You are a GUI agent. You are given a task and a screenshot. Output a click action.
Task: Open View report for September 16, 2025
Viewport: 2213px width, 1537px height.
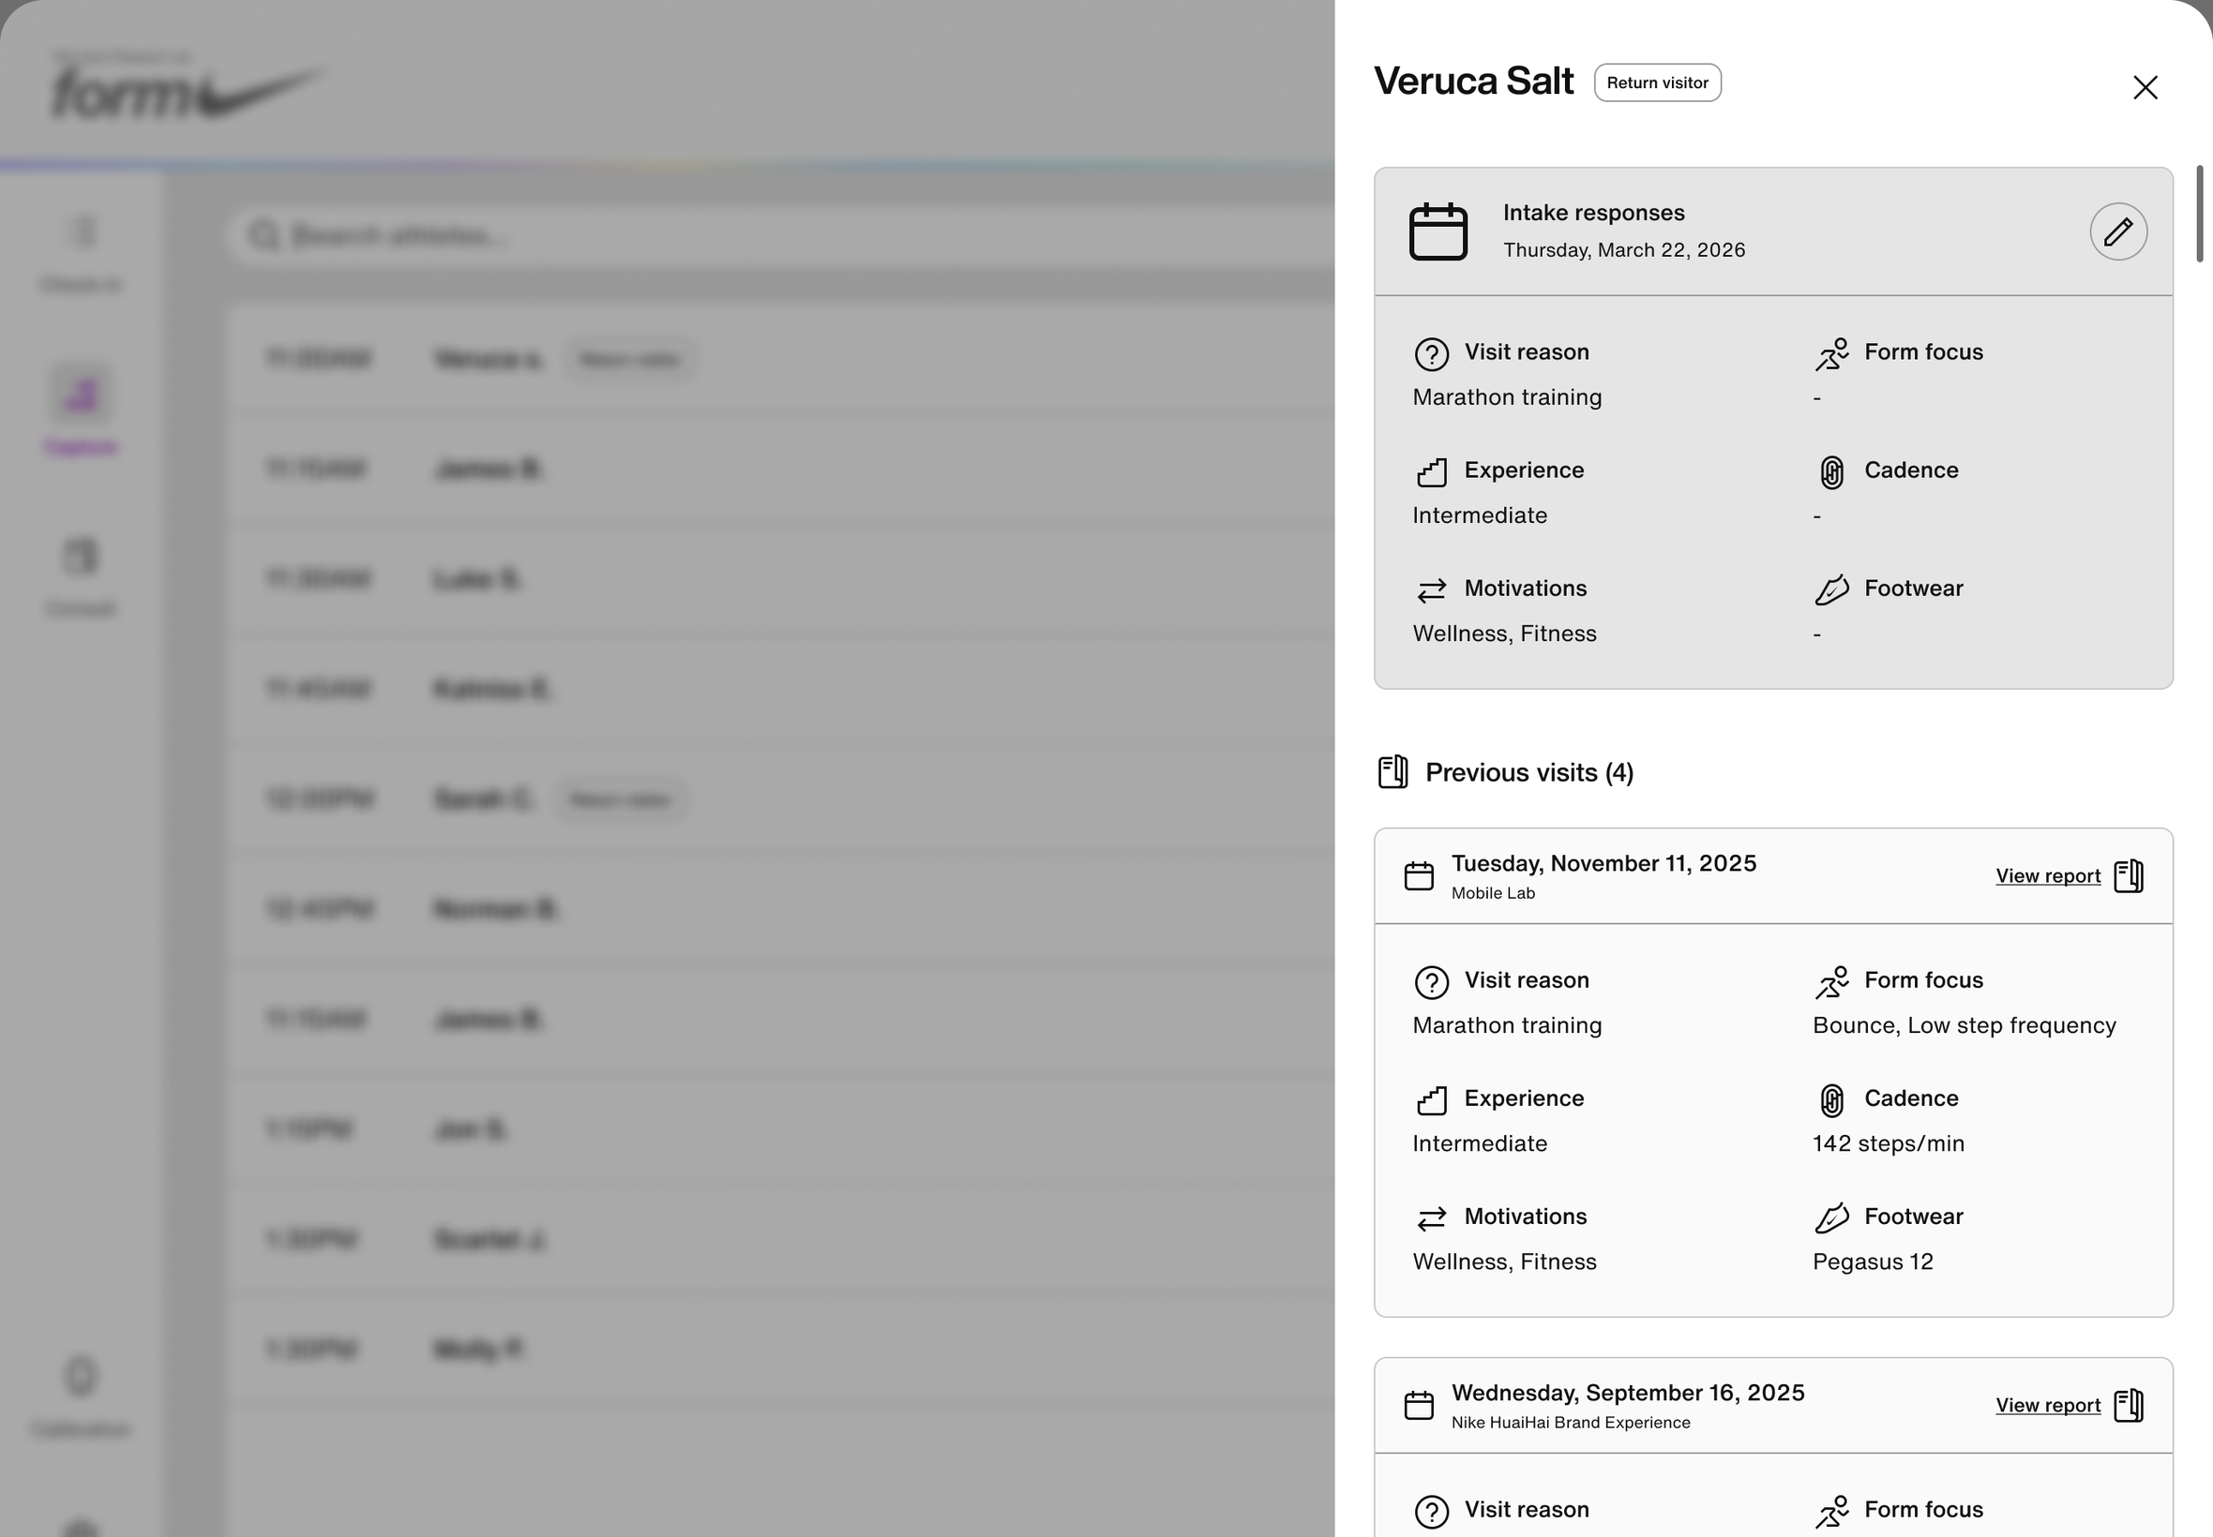(x=2047, y=1405)
